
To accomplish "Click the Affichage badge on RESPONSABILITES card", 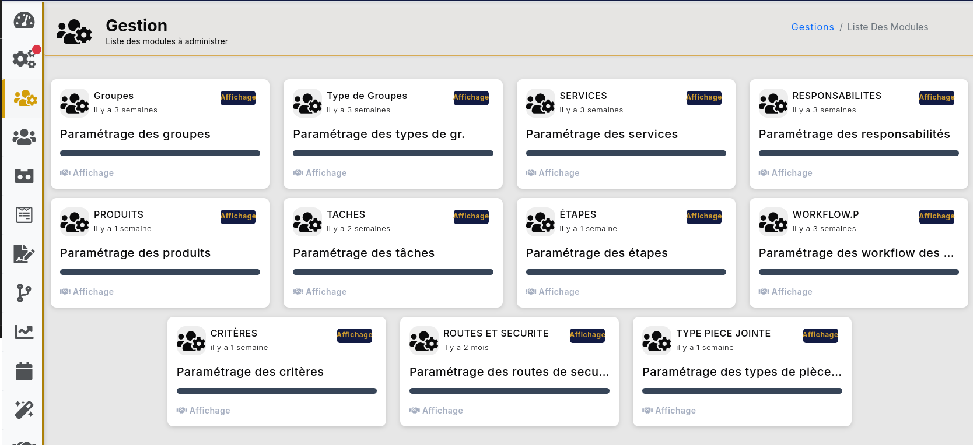I will [937, 98].
